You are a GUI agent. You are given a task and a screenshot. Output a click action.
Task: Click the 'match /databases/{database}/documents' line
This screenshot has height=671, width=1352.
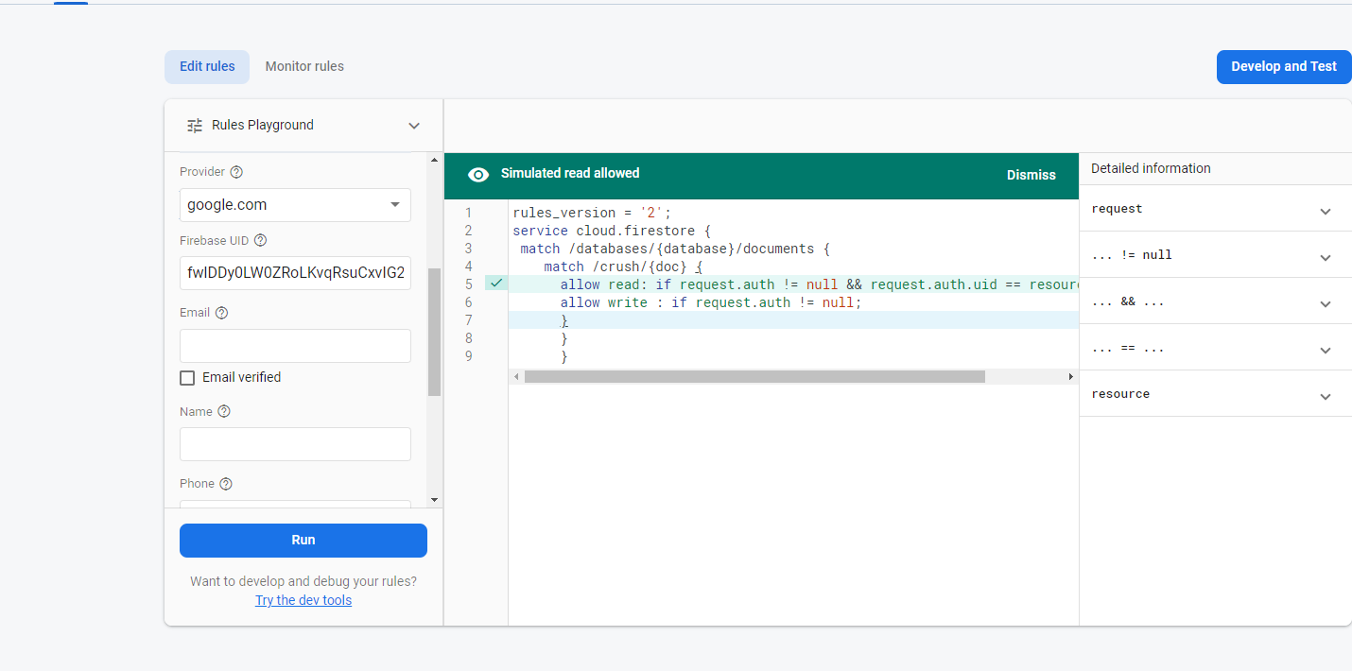click(x=674, y=249)
